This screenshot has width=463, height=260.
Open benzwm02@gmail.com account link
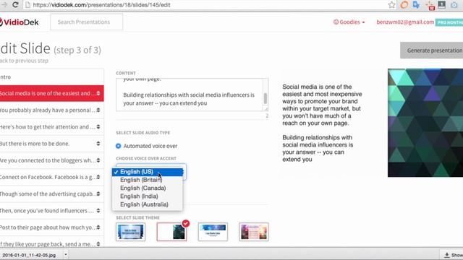(x=405, y=22)
